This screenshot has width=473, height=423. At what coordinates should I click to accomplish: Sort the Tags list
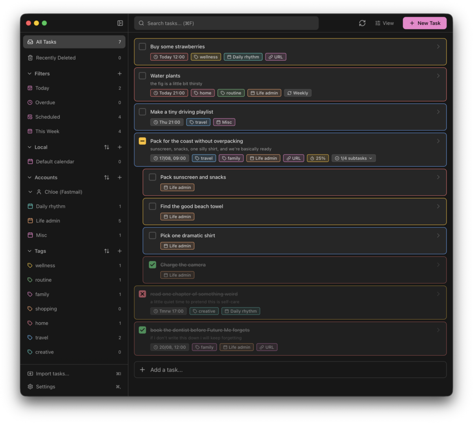pos(107,251)
